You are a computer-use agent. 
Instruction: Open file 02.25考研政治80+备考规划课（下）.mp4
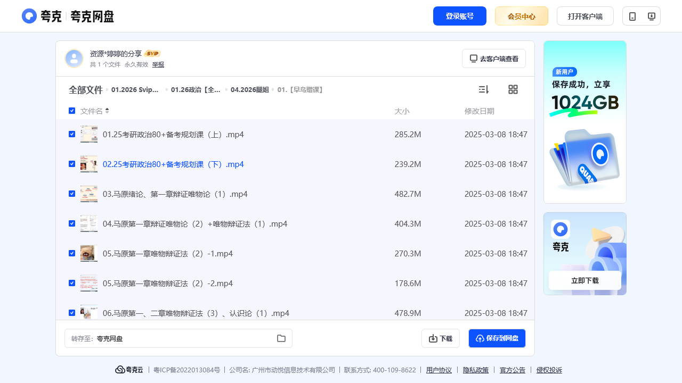point(173,164)
